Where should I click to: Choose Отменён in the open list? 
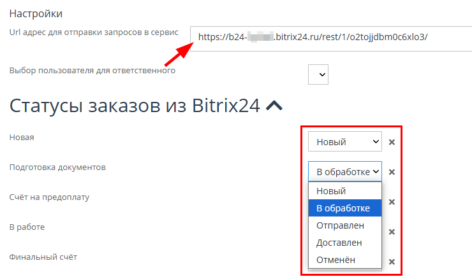click(344, 260)
